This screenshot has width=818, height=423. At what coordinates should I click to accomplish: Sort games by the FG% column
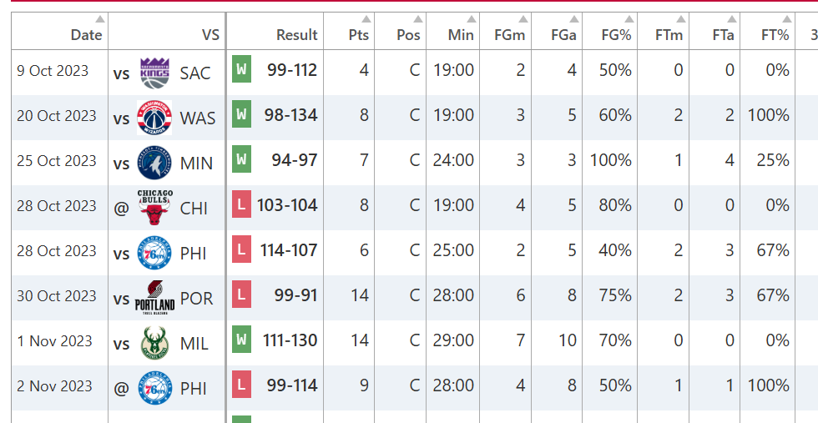click(x=616, y=34)
